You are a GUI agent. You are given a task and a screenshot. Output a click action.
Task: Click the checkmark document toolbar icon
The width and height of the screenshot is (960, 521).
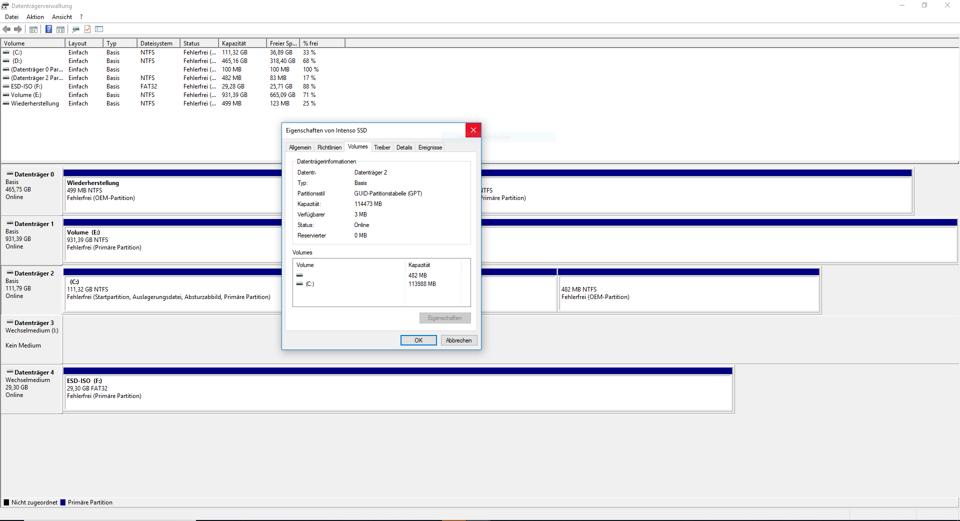coord(87,29)
